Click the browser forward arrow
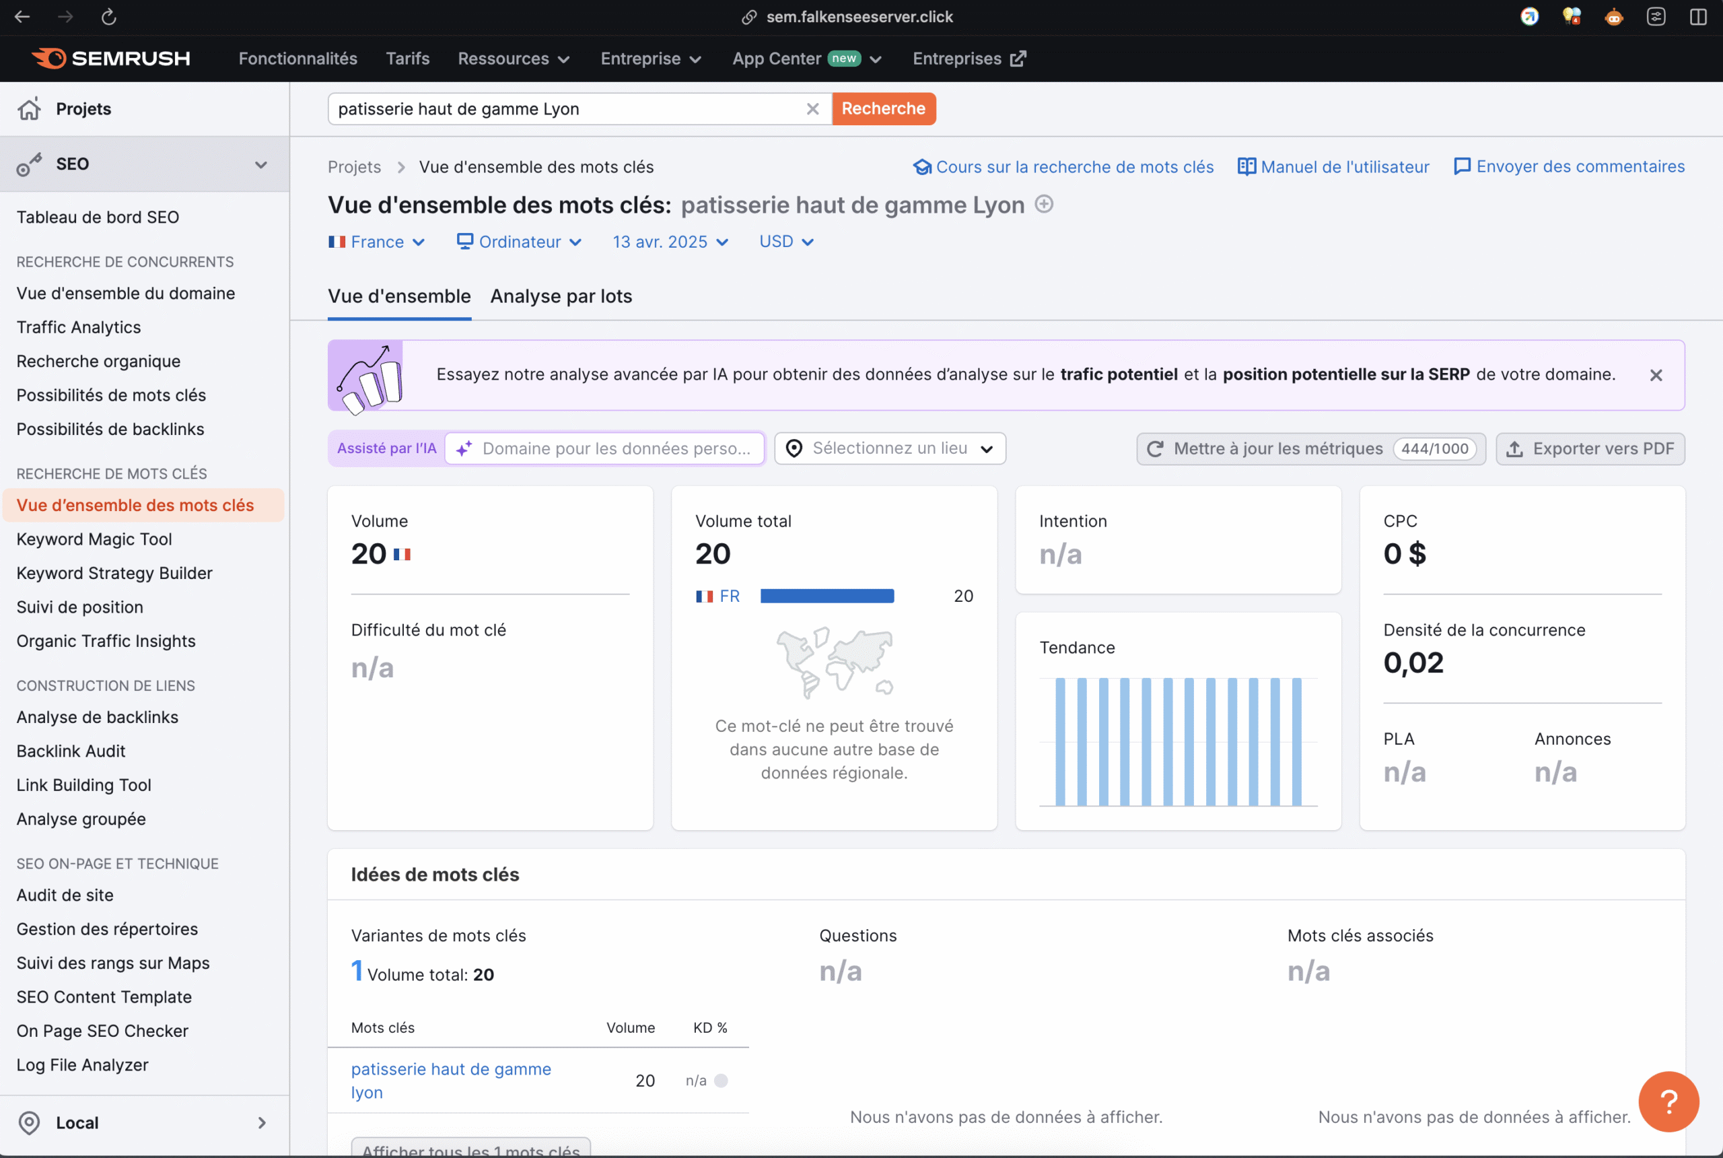The height and width of the screenshot is (1158, 1723). [66, 16]
